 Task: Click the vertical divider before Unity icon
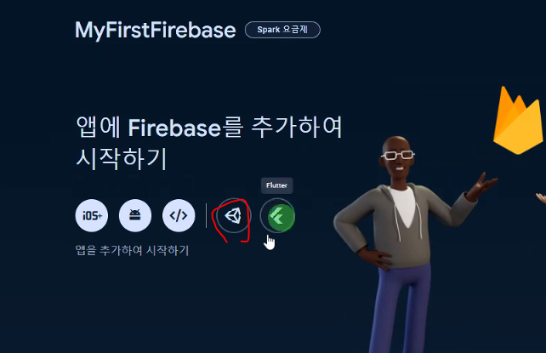(207, 216)
